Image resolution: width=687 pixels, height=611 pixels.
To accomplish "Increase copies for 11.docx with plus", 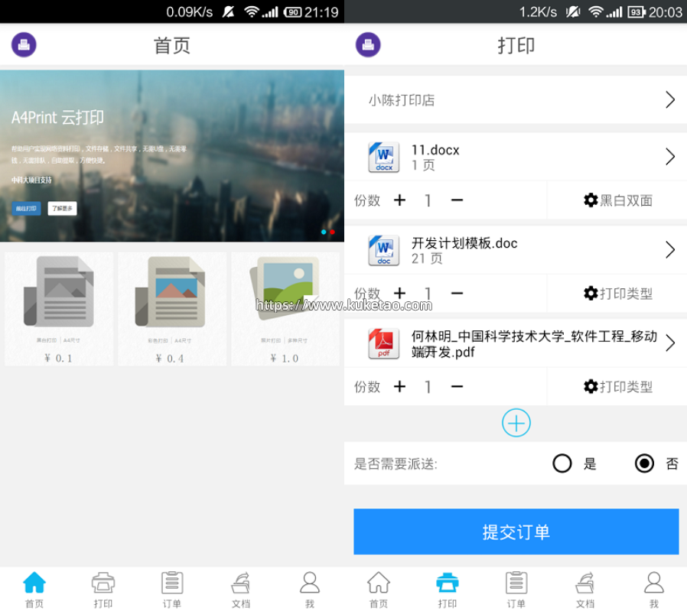I will 399,200.
